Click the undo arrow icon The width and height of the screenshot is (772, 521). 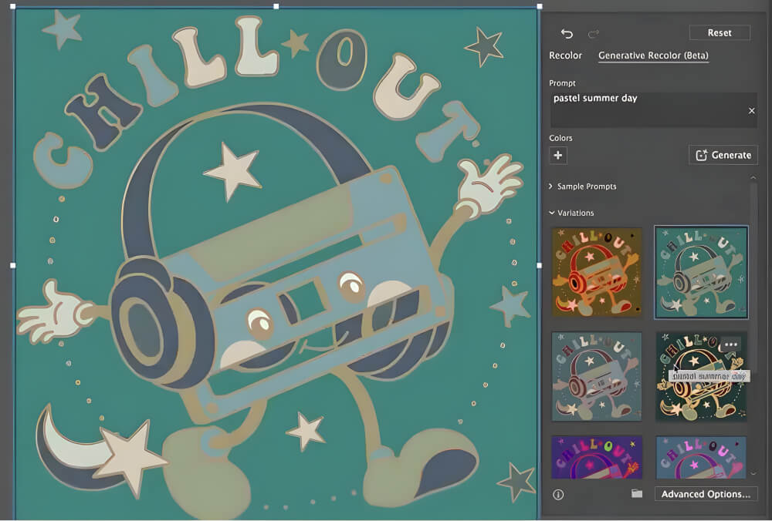click(567, 33)
